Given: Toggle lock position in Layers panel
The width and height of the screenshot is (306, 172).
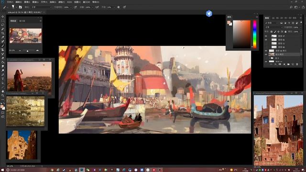Looking at the screenshot, I should pos(278,32).
